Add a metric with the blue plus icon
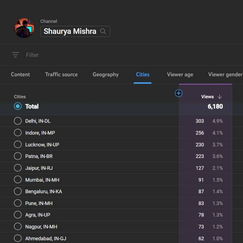The height and width of the screenshot is (243, 243). tap(179, 93)
